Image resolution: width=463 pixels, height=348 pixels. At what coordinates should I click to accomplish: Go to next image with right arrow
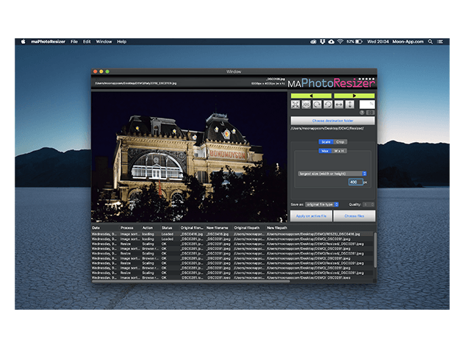(x=353, y=96)
